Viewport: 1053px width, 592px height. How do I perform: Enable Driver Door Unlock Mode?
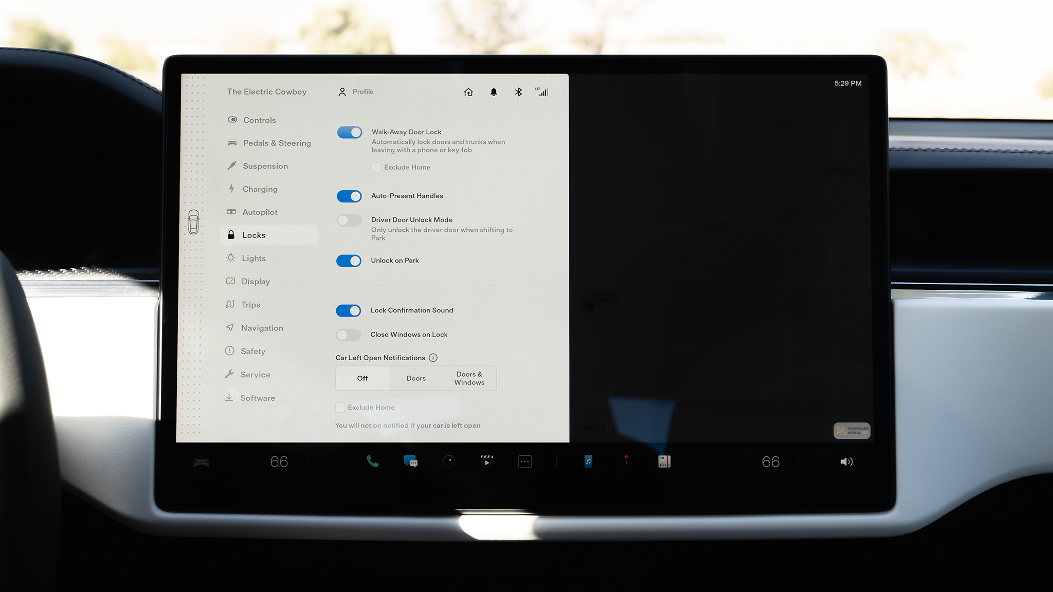(x=349, y=220)
